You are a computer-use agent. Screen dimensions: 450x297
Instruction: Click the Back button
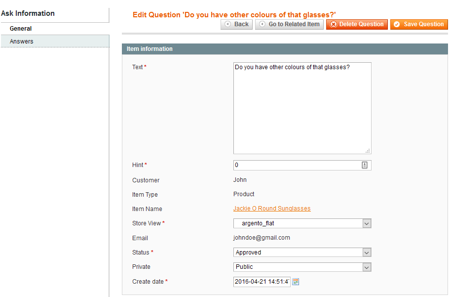tap(236, 24)
